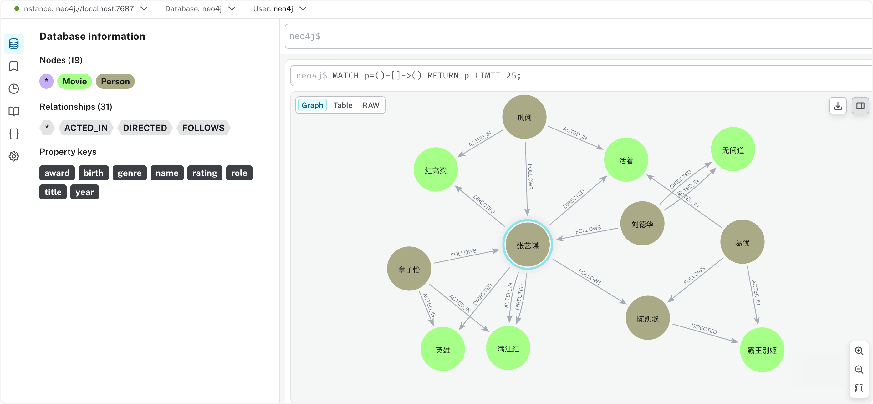
Task: Open the Guides book icon
Action: point(13,111)
